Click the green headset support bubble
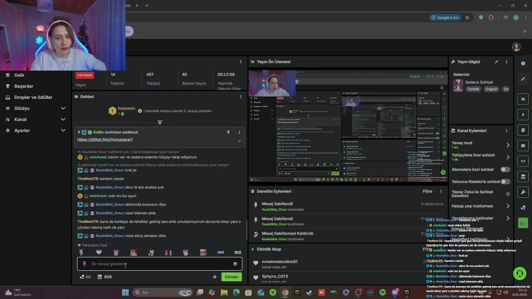The width and height of the screenshot is (532, 299). click(x=520, y=273)
